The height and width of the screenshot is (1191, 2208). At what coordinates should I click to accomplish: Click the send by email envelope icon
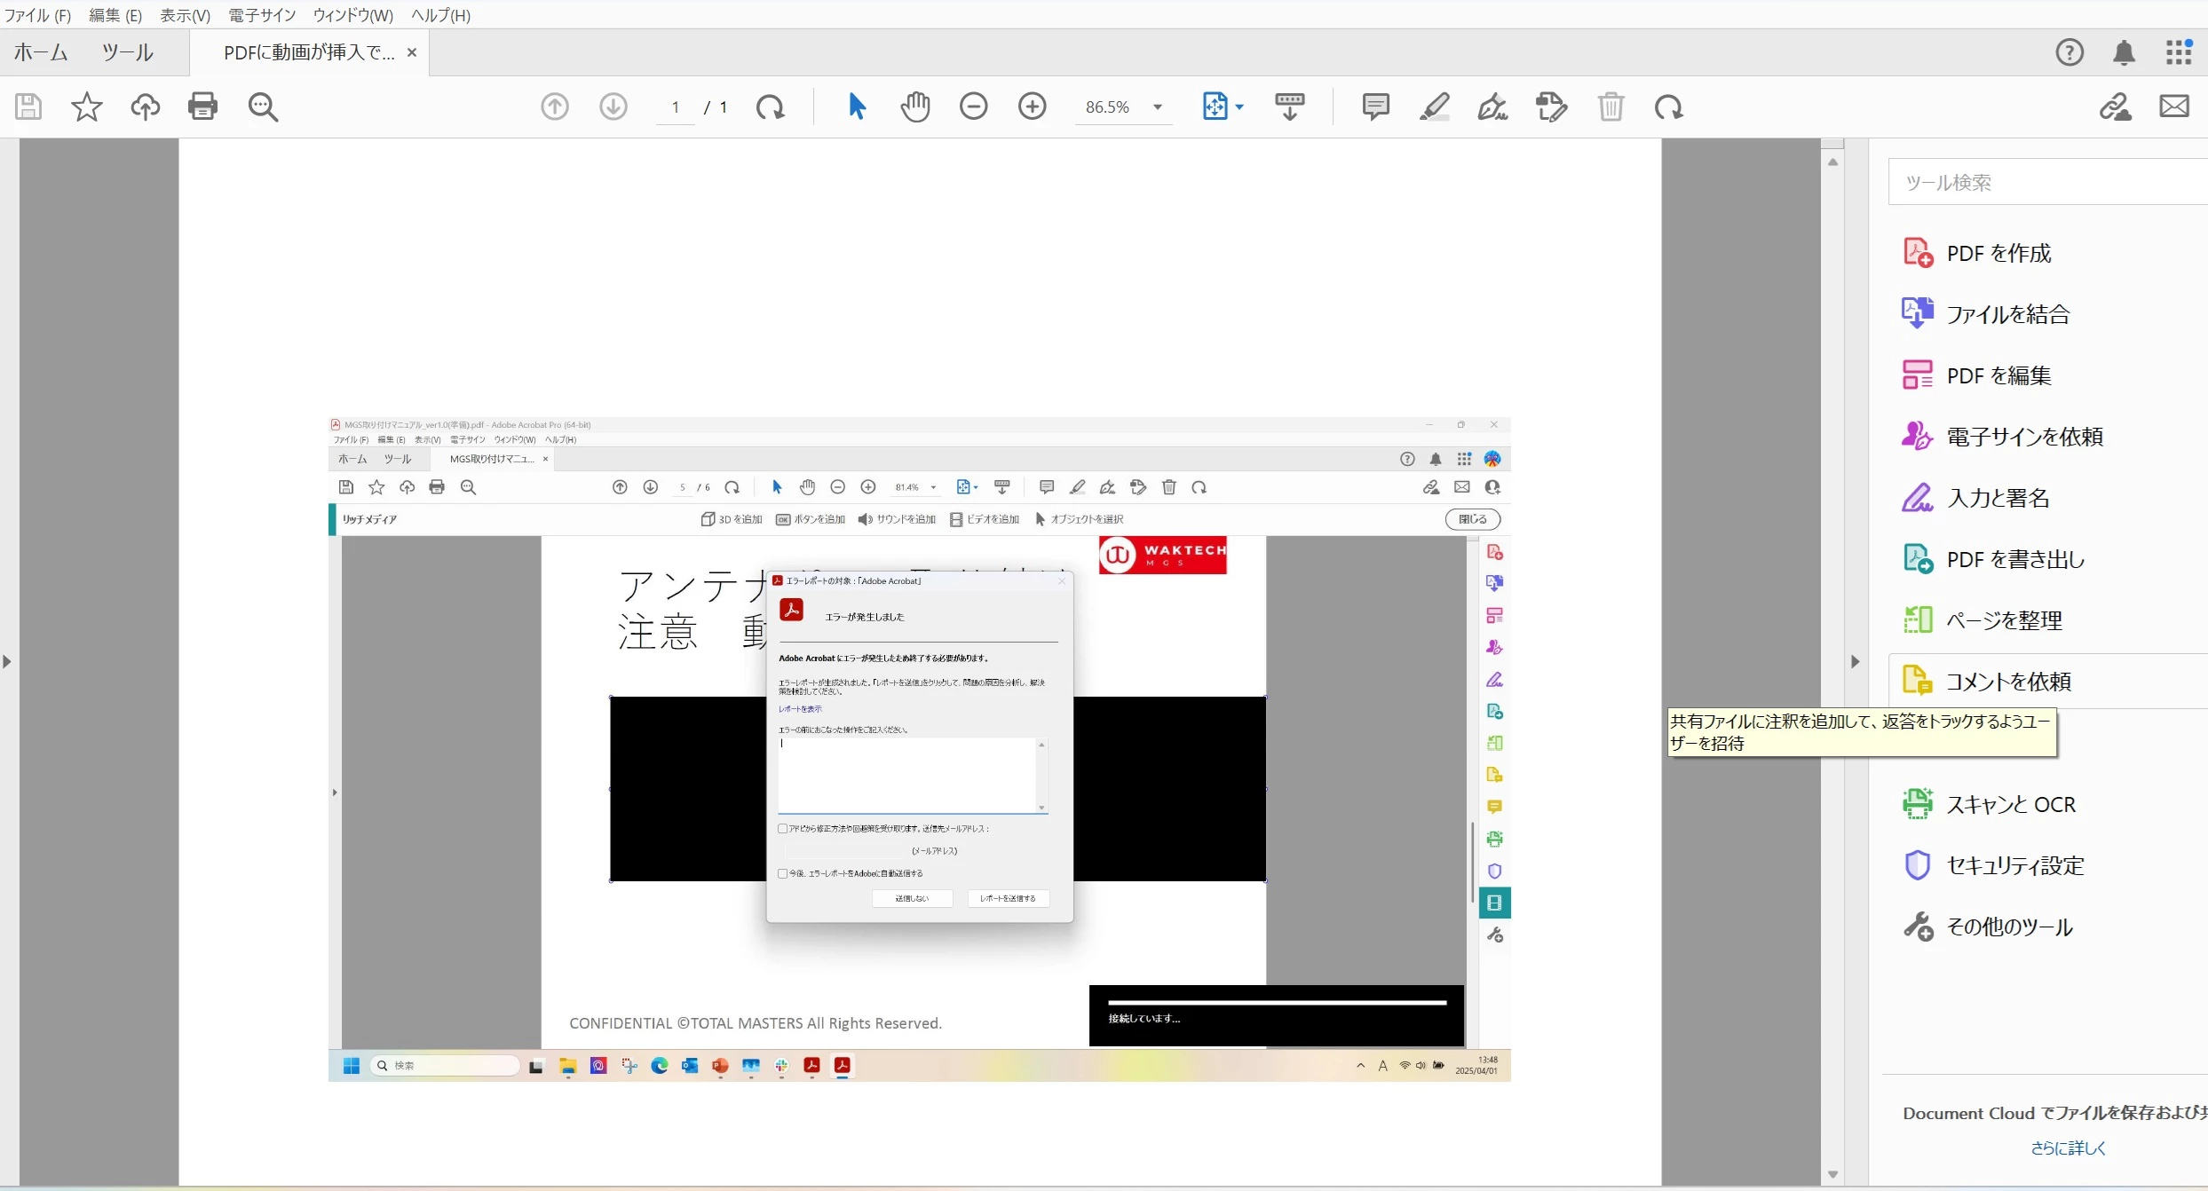click(x=2173, y=106)
